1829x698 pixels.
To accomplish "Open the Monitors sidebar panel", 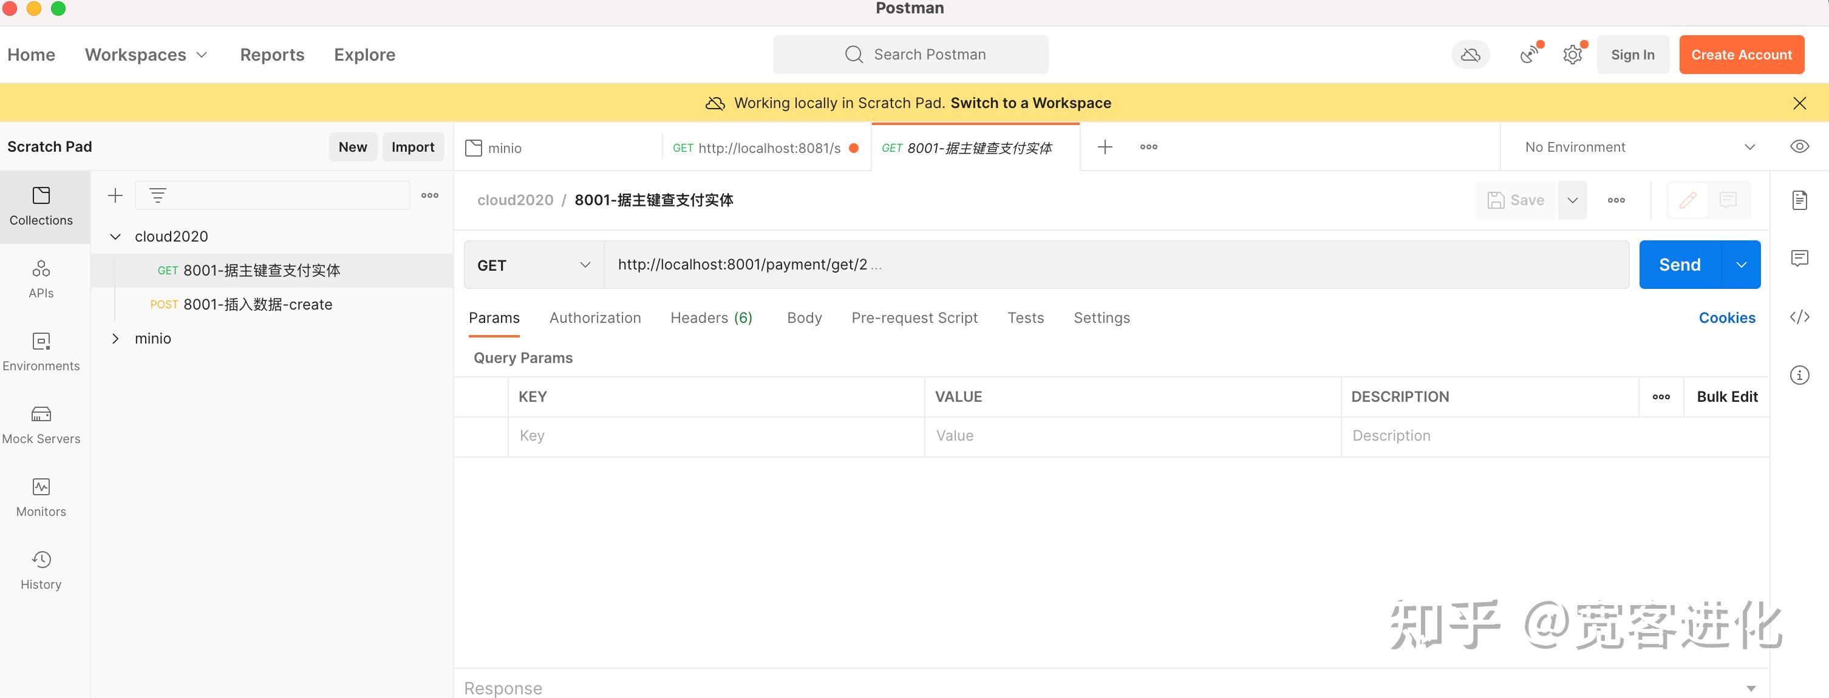I will (x=41, y=497).
